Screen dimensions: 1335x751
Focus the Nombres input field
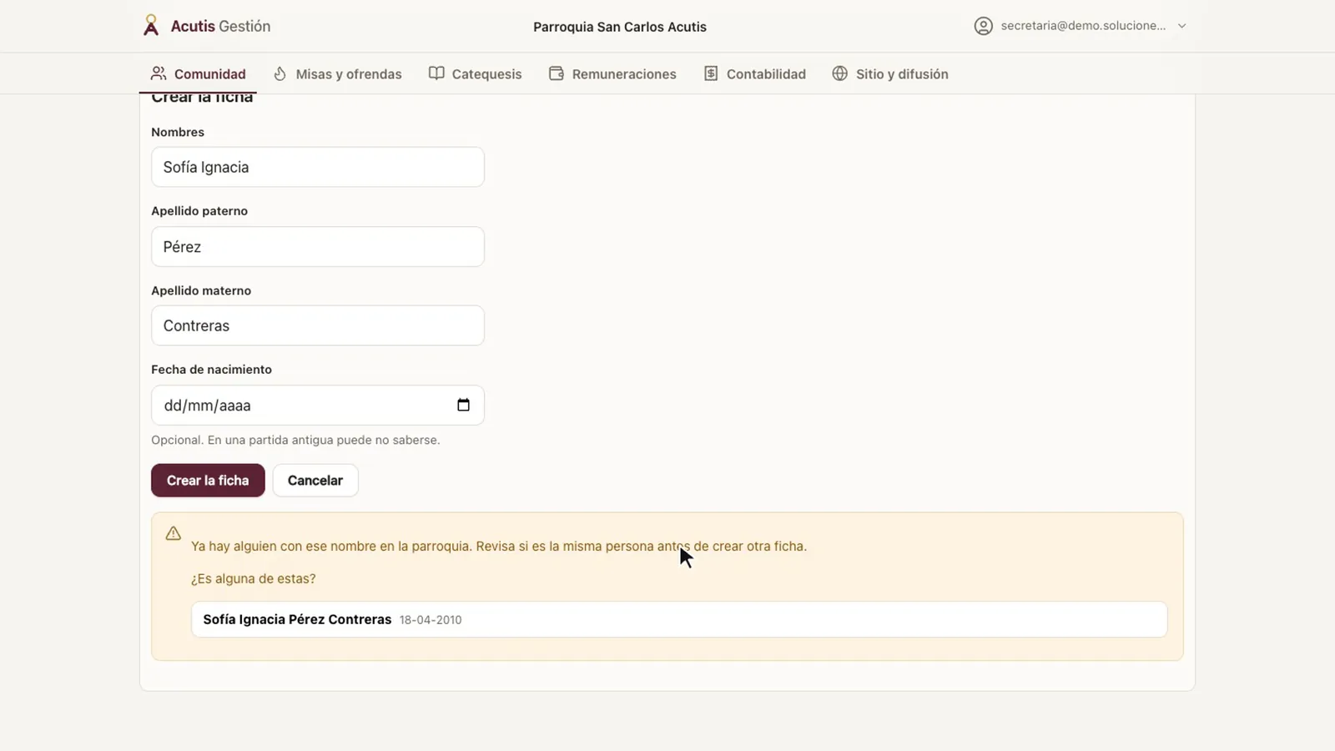[318, 167]
